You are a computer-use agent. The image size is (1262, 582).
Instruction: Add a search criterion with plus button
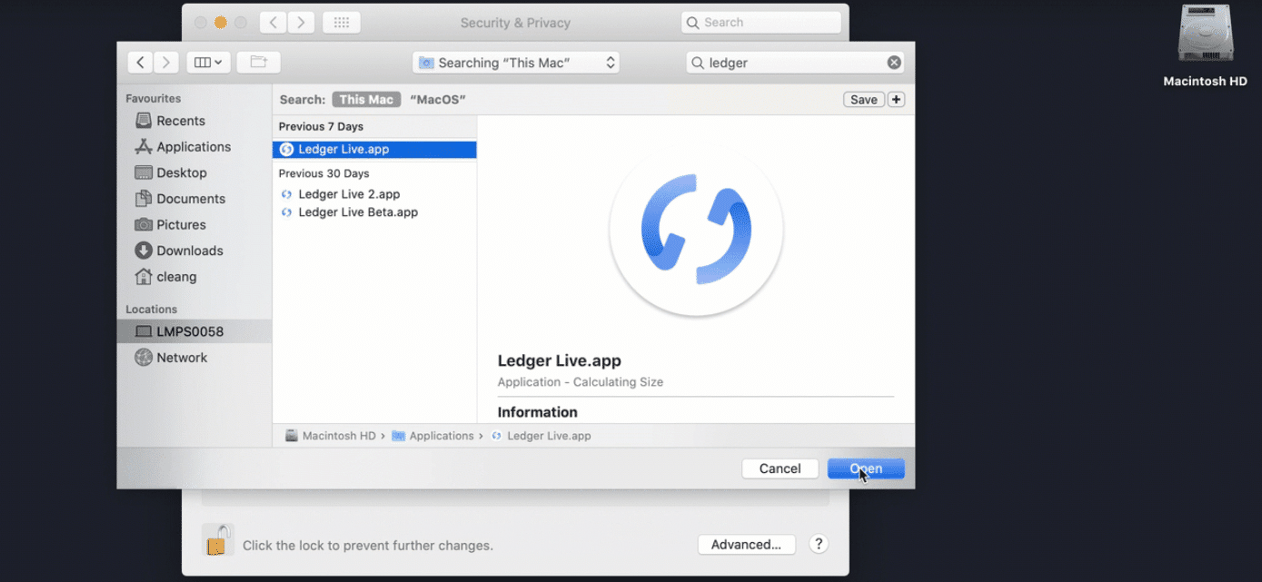point(897,100)
